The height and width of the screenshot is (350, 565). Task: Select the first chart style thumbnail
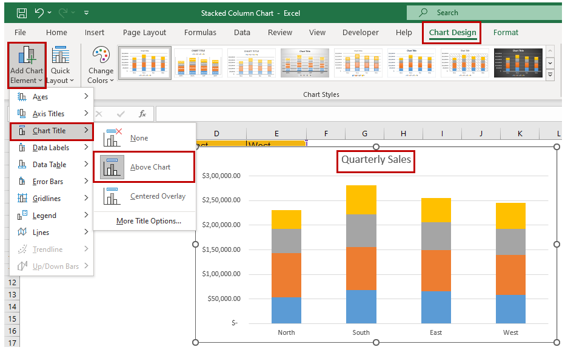pos(145,63)
